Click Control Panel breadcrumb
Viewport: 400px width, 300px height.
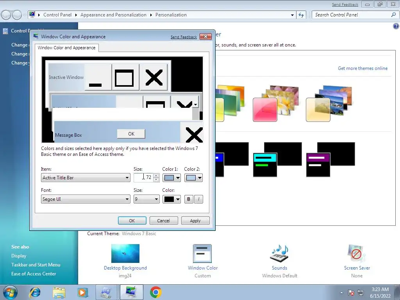(x=57, y=15)
